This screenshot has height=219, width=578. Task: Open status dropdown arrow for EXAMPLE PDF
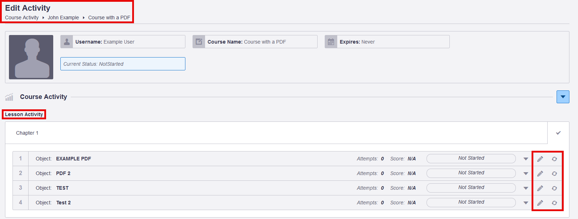(526, 159)
